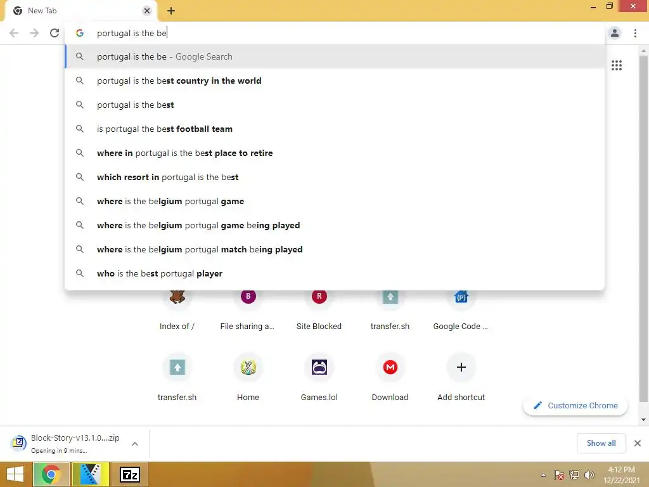Open a new tab with the plus button
The image size is (649, 487).
pos(171,11)
